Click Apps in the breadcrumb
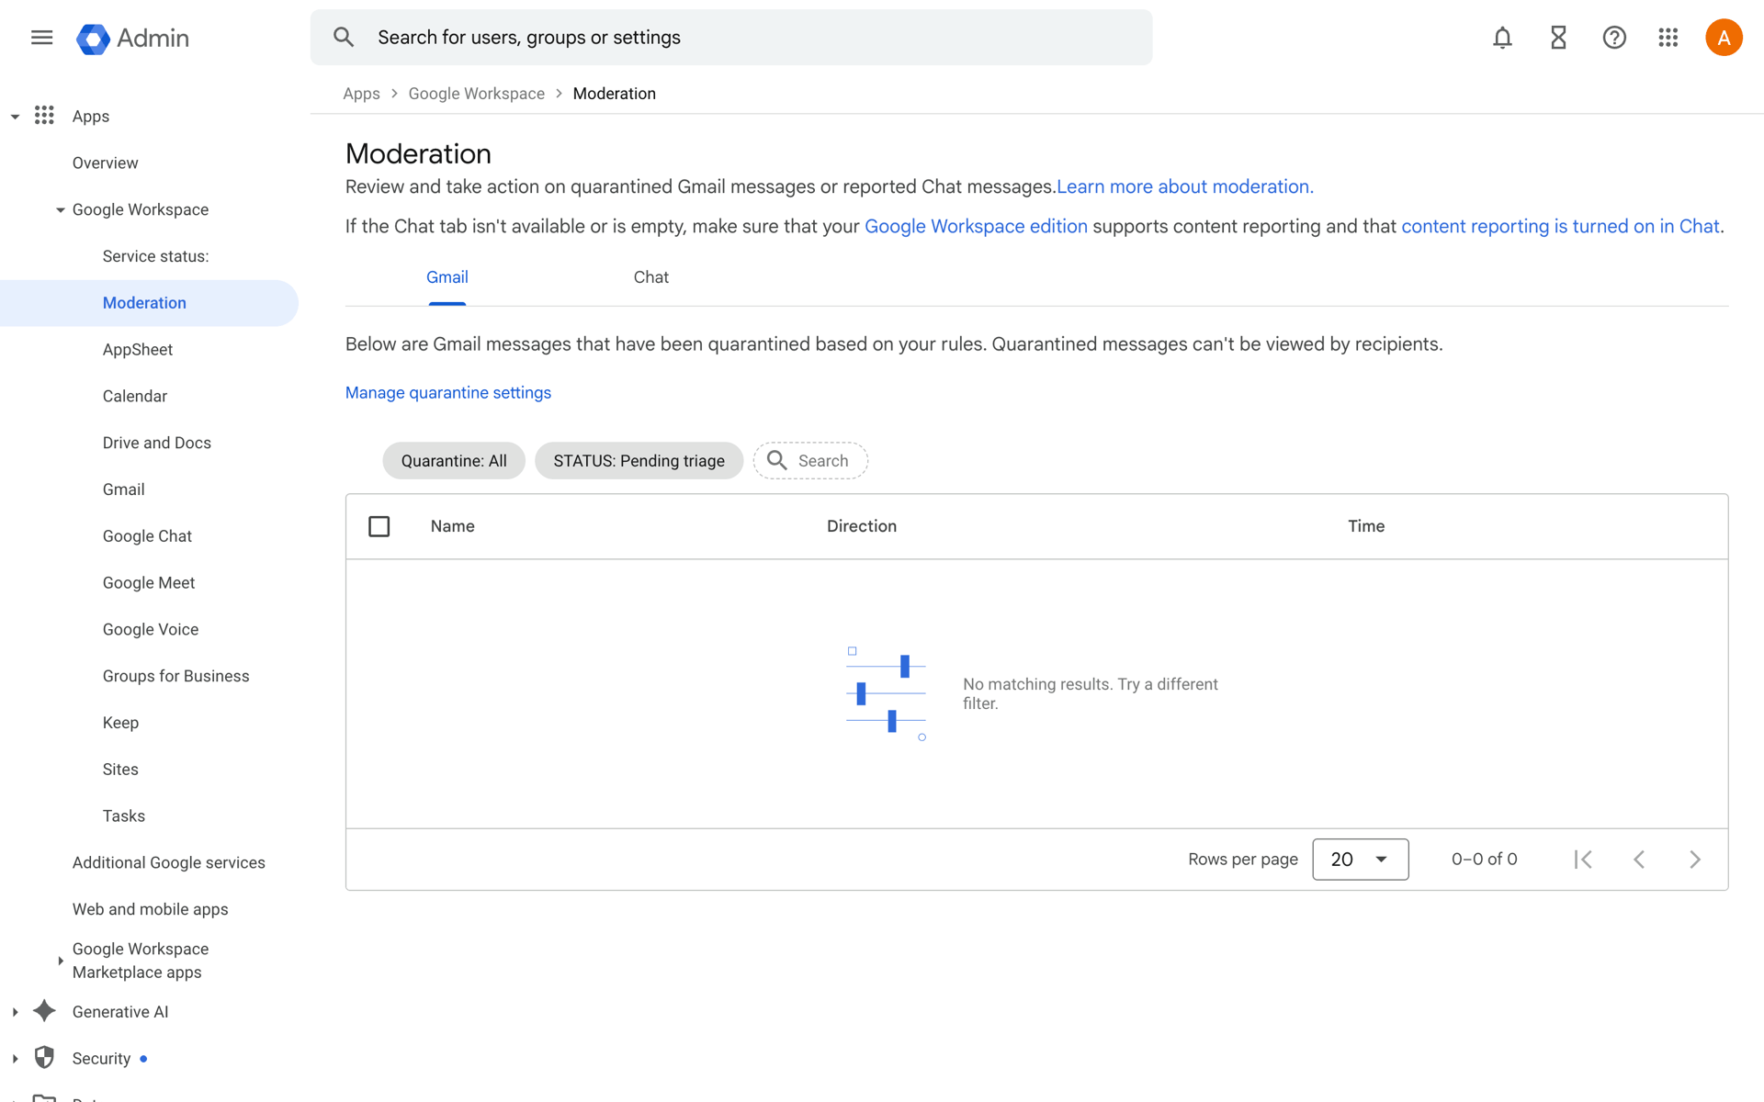The height and width of the screenshot is (1102, 1764). pyautogui.click(x=361, y=94)
